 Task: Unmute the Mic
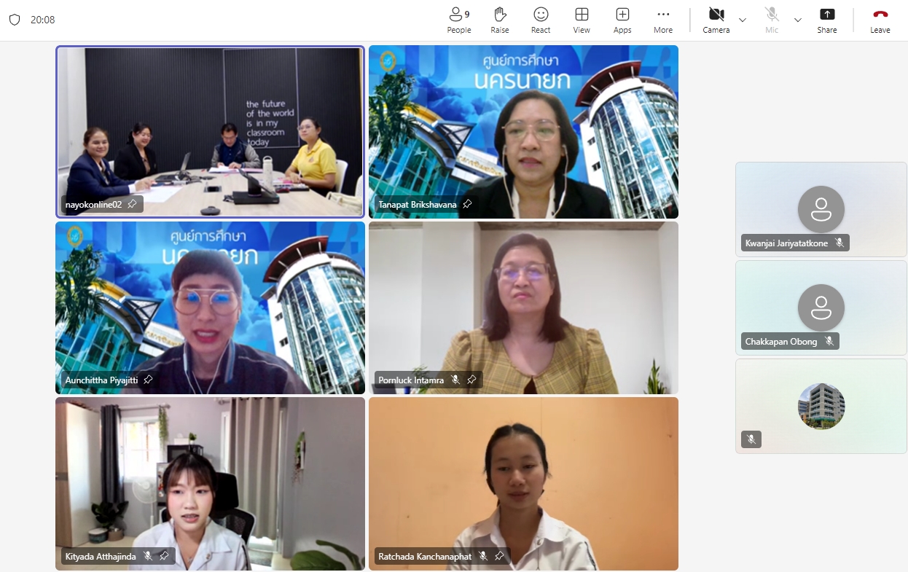[x=772, y=20]
